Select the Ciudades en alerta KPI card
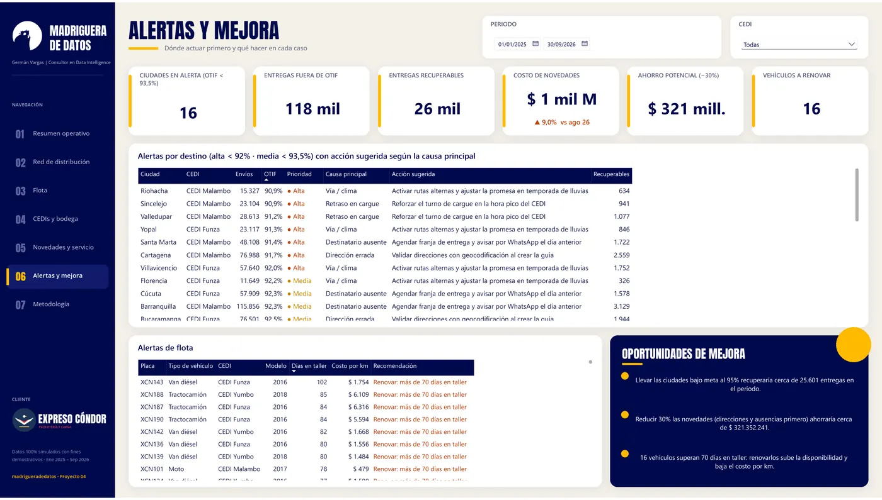This screenshot has width=882, height=500. pos(186,101)
